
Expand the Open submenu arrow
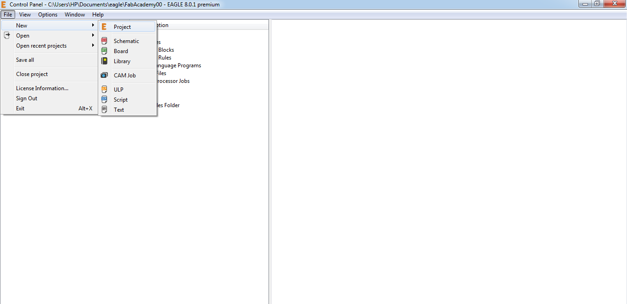pos(93,35)
